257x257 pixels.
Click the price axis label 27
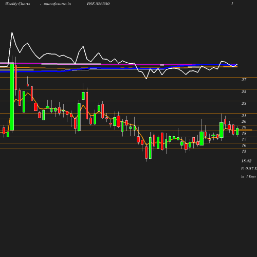click(244, 80)
